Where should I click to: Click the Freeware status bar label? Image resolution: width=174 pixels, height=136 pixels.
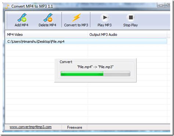(x=75, y=128)
